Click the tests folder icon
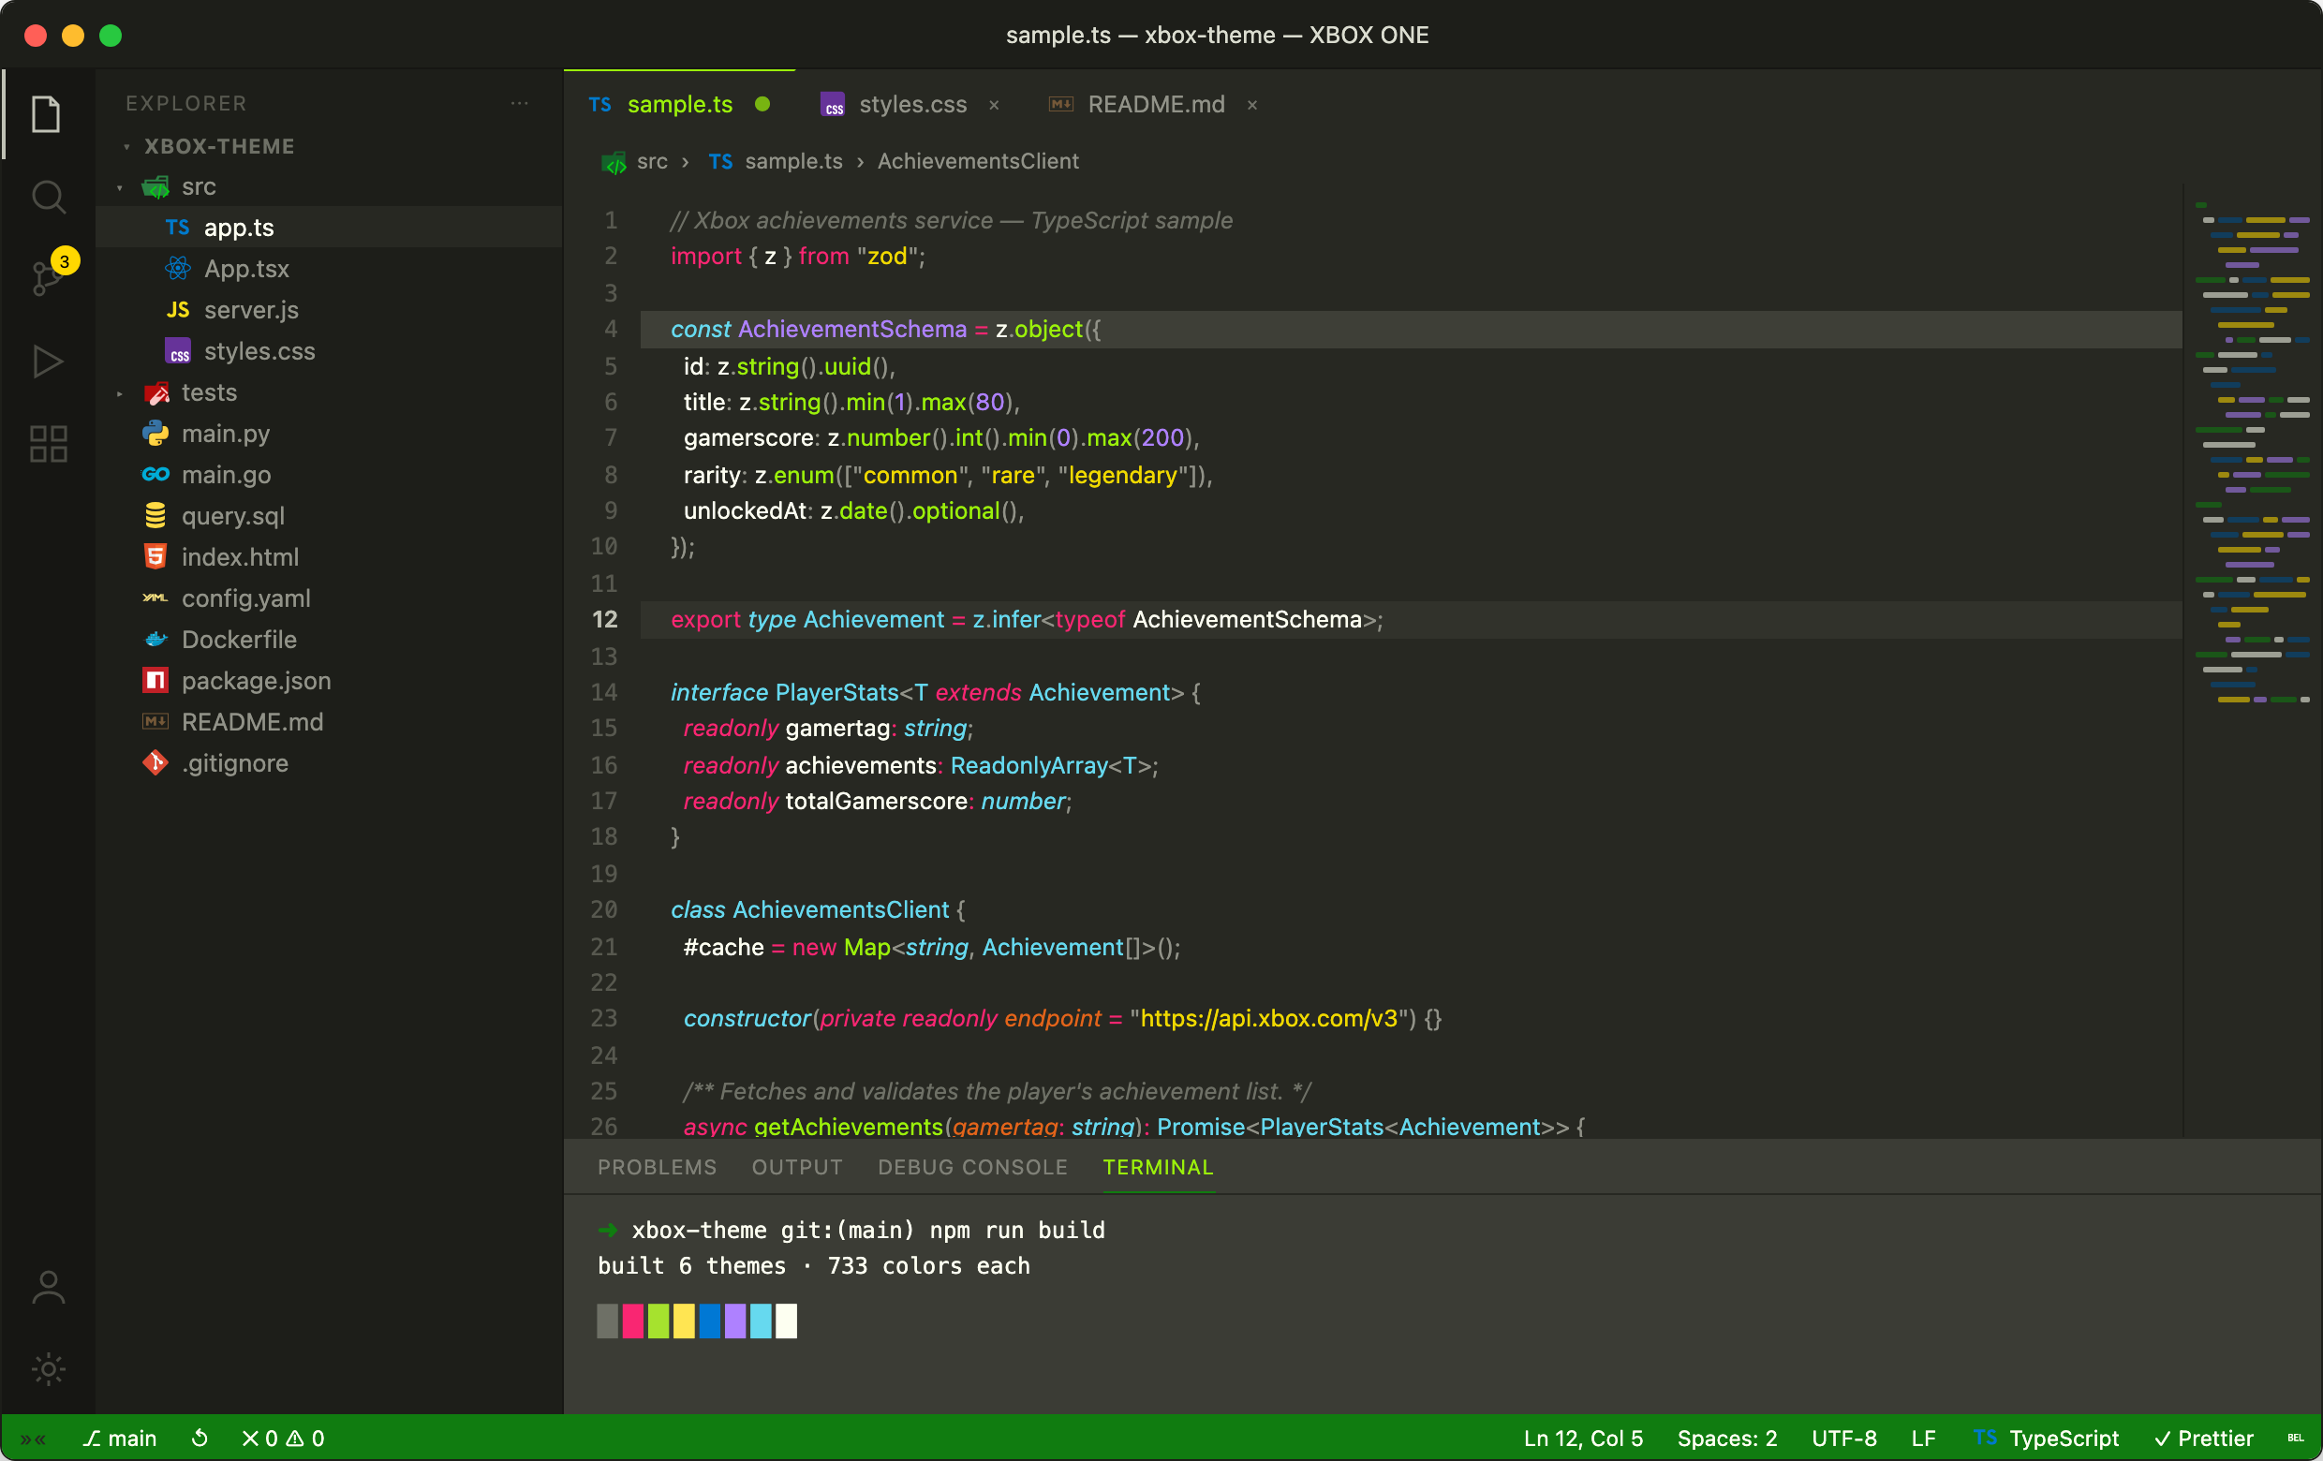The width and height of the screenshot is (2323, 1461). (x=155, y=392)
